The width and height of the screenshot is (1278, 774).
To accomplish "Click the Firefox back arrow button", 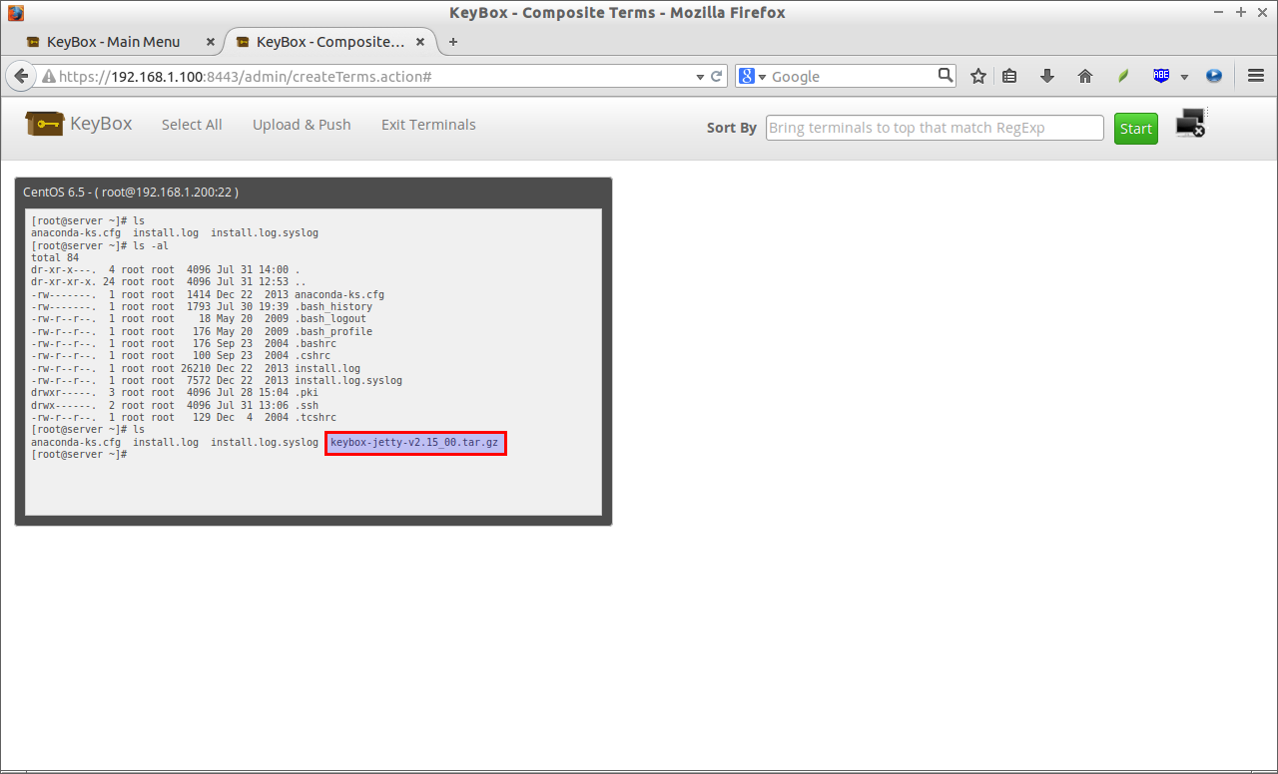I will click(20, 76).
